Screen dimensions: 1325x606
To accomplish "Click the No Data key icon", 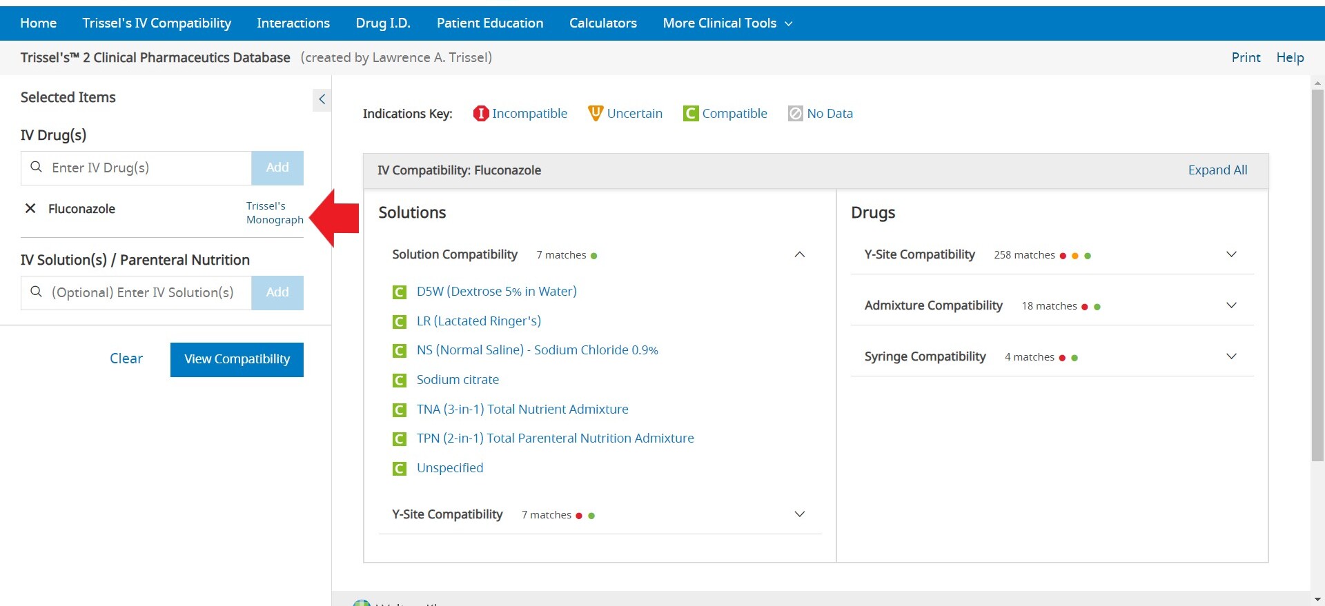I will pos(795,114).
